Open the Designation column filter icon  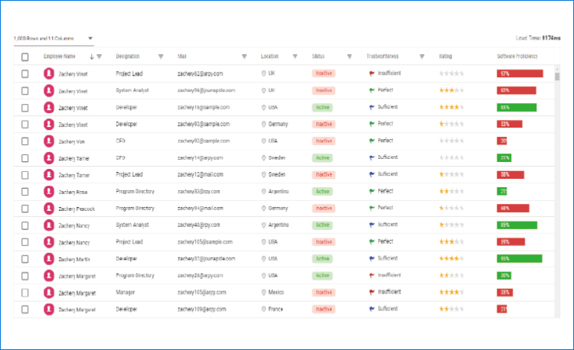point(161,57)
